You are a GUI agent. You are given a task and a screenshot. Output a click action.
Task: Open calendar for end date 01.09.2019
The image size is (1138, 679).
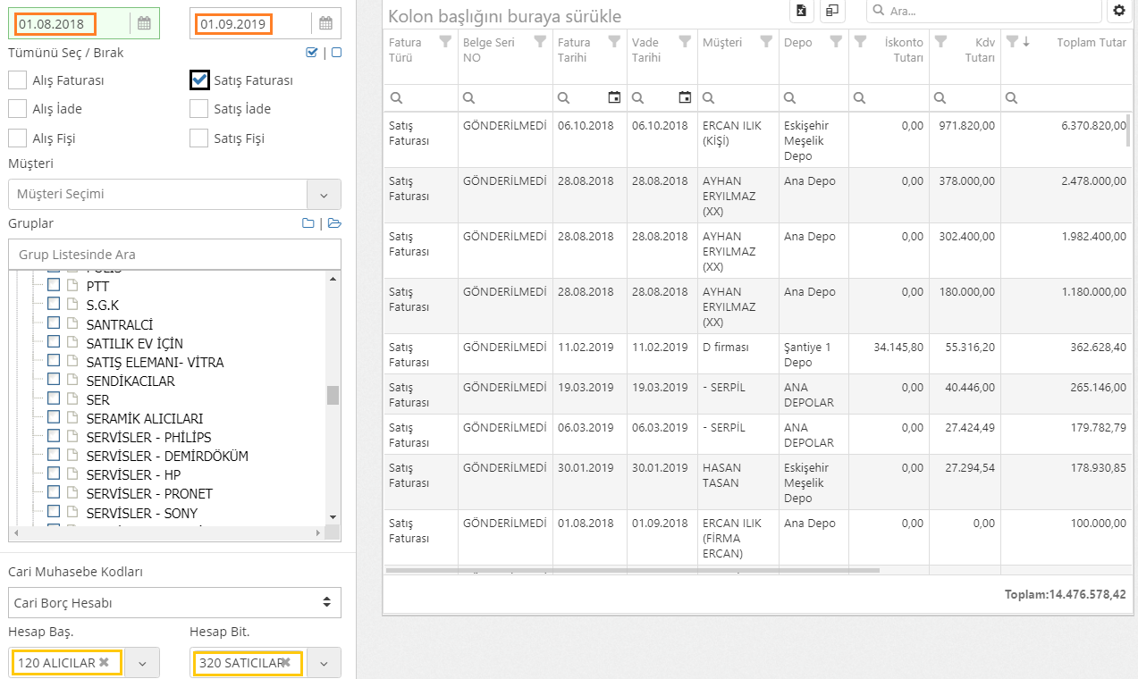tap(325, 23)
